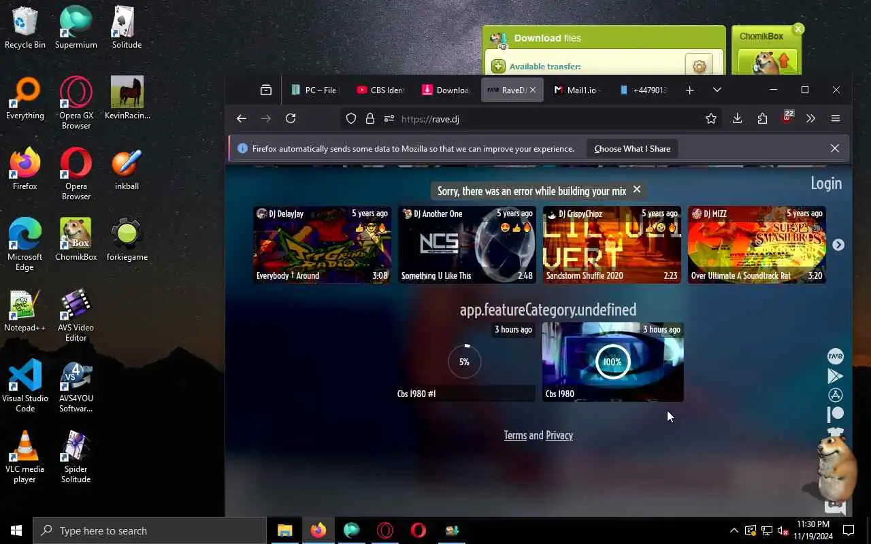Open Cbs 1980 mix at 100%
This screenshot has height=544, width=871.
612,362
